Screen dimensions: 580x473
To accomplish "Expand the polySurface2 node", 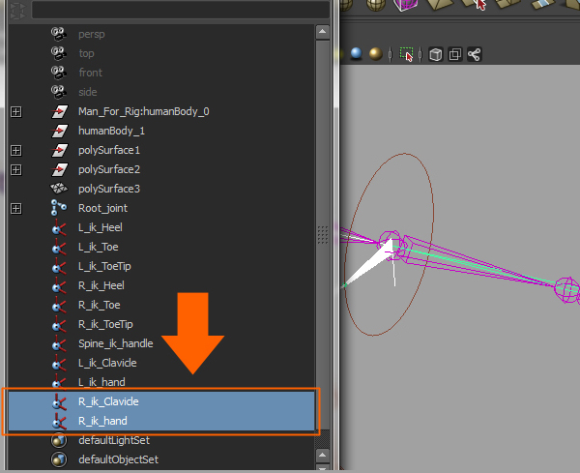I will coord(15,169).
